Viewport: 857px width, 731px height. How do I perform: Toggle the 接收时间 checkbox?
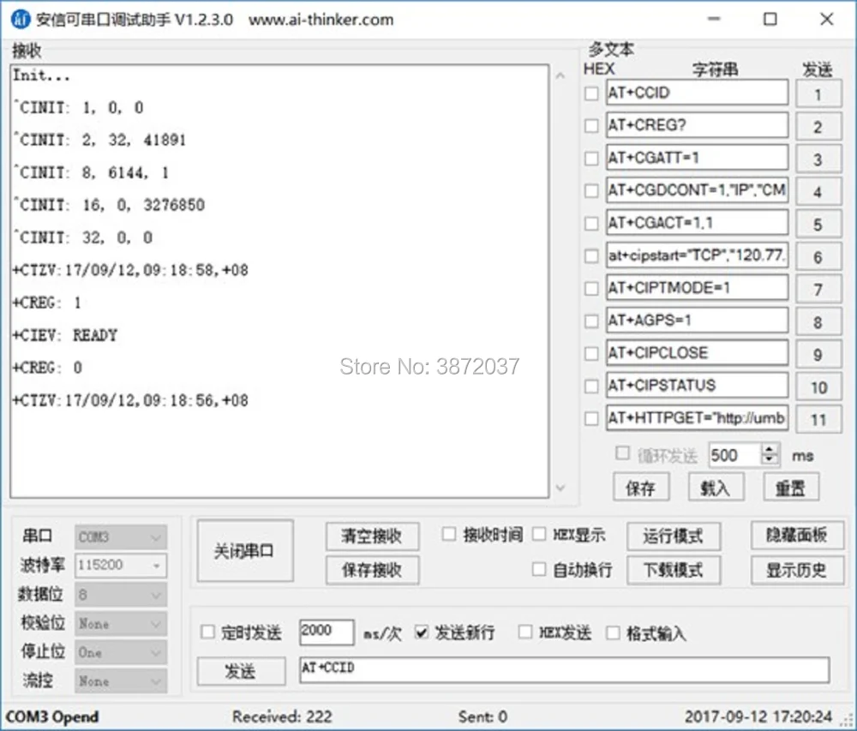pos(449,534)
